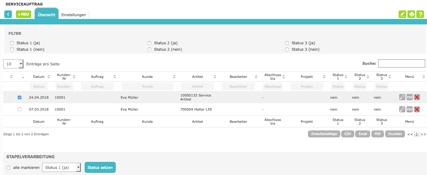Edit the 24.04.2018 service order row
This screenshot has height=175, width=427.
pyautogui.click(x=402, y=97)
